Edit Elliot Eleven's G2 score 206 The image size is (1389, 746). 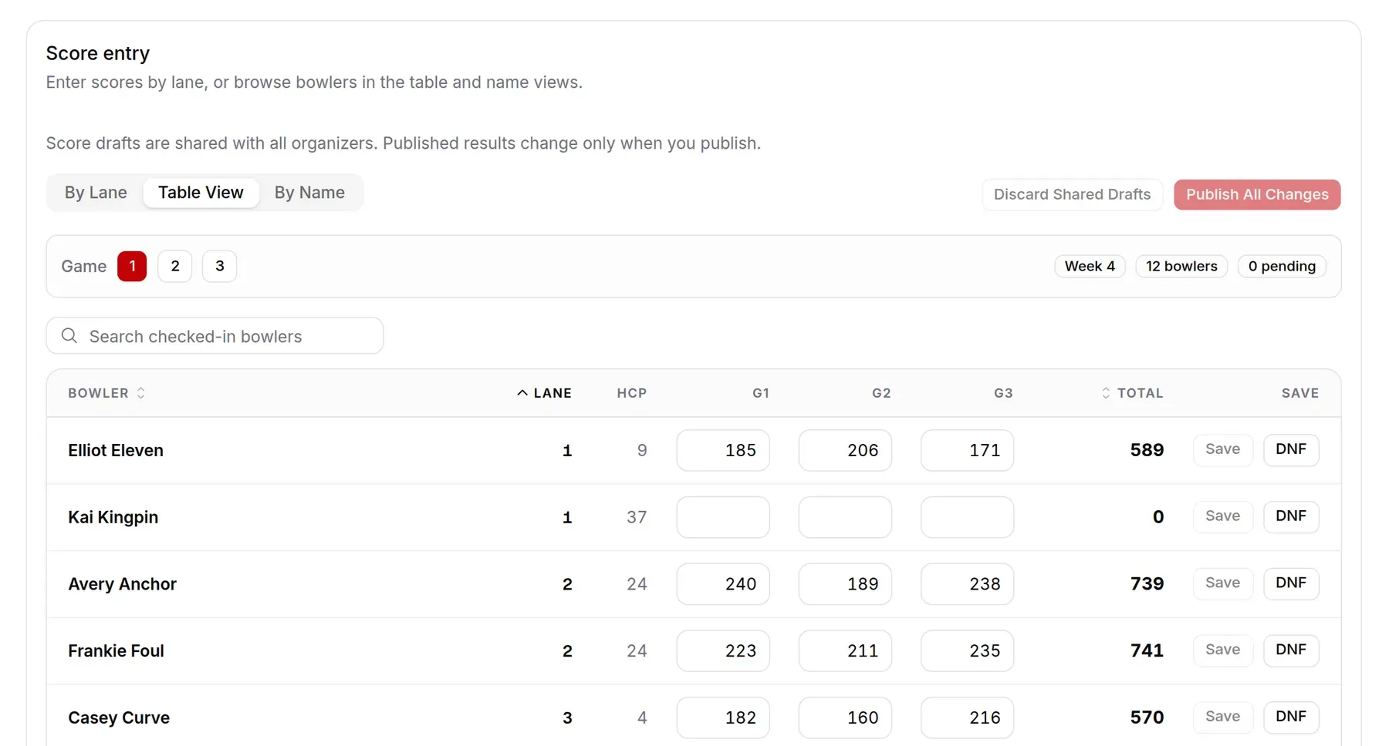(x=845, y=450)
